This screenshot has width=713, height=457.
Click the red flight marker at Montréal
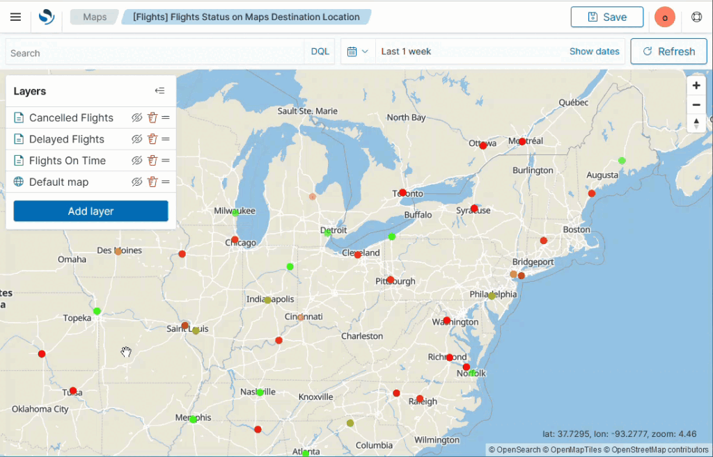click(x=522, y=142)
